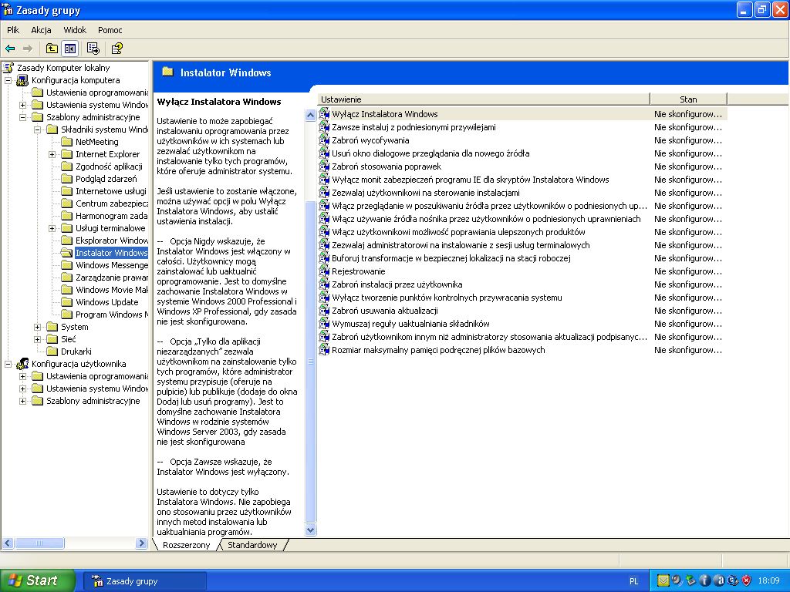Go back using the Back arrow toolbar icon
This screenshot has height=592, width=790.
click(x=10, y=49)
